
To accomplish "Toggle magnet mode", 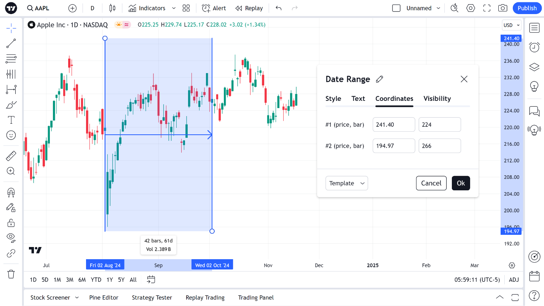I will point(11,193).
